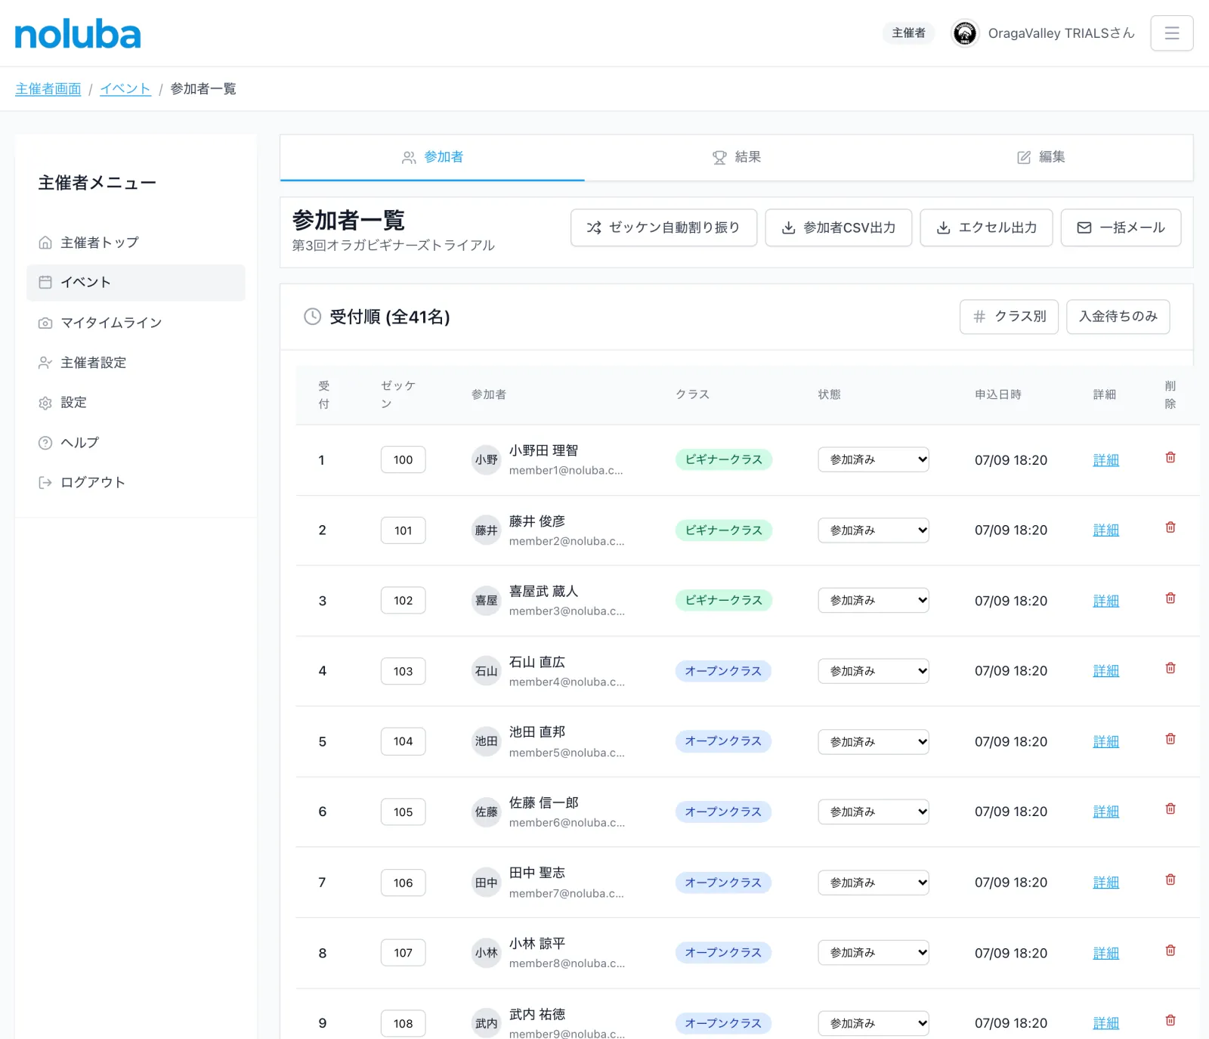Open status dropdown for 喜屋武 蔵人
Viewport: 1209px width, 1039px height.
[873, 601]
